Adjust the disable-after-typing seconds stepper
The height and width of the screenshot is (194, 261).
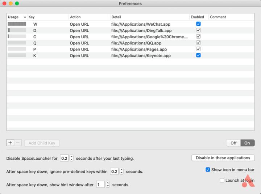coord(71,158)
